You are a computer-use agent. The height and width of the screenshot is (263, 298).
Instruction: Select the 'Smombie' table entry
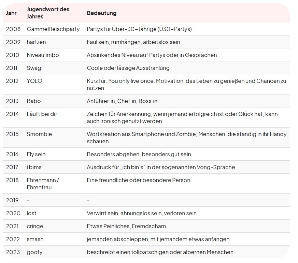[x=39, y=134]
